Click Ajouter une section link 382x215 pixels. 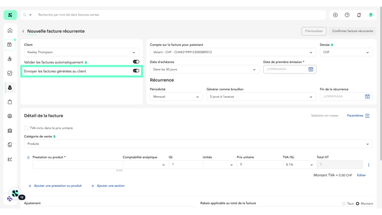[108, 186]
